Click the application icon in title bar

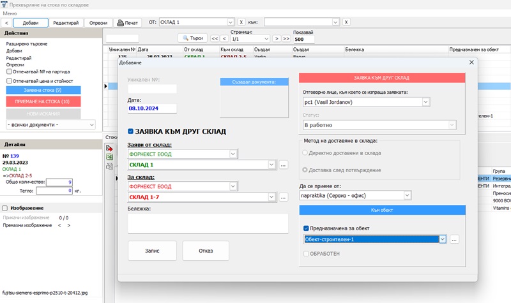pos(4,4)
